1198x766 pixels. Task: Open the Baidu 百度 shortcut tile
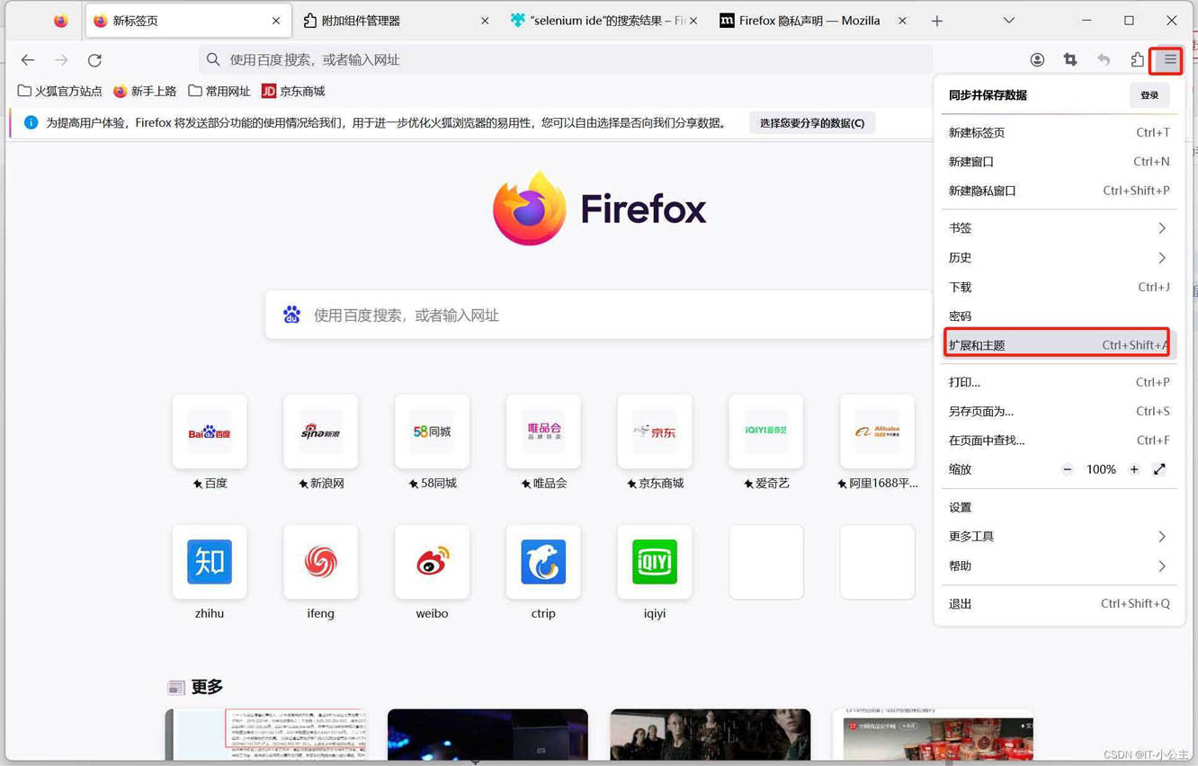tap(210, 432)
